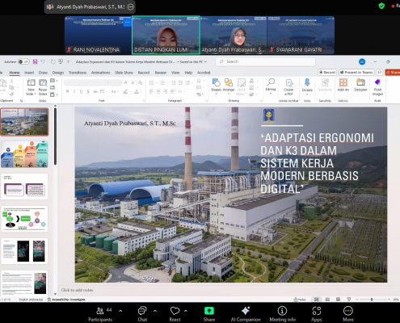
Task: Open the Insert ribbon tab
Action: 29,73
